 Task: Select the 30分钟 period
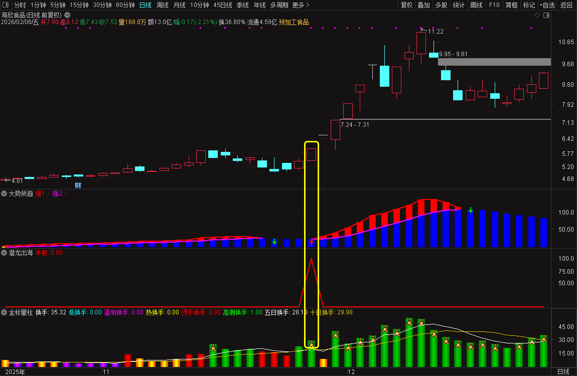(x=102, y=5)
